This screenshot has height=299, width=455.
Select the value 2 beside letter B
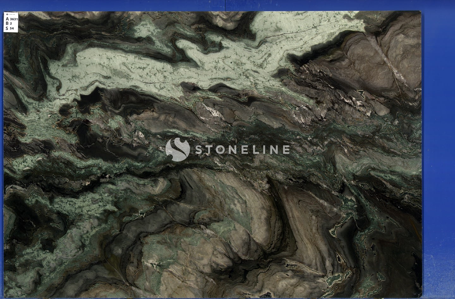[11, 23]
